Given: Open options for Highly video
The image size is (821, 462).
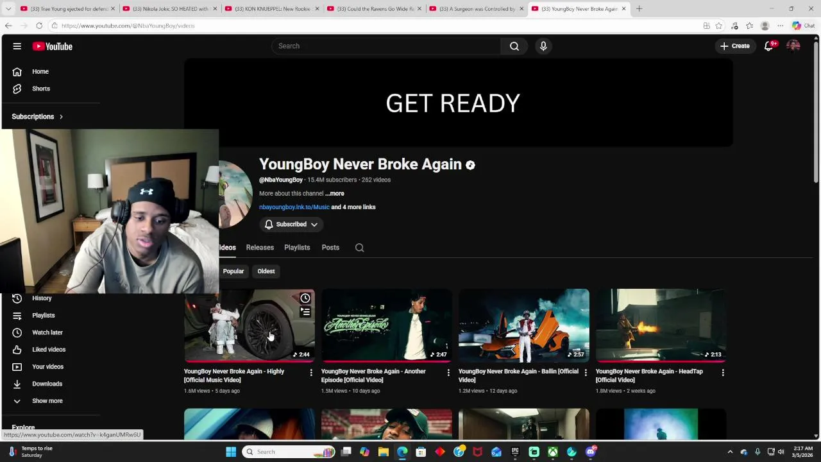Looking at the screenshot, I should 311,372.
